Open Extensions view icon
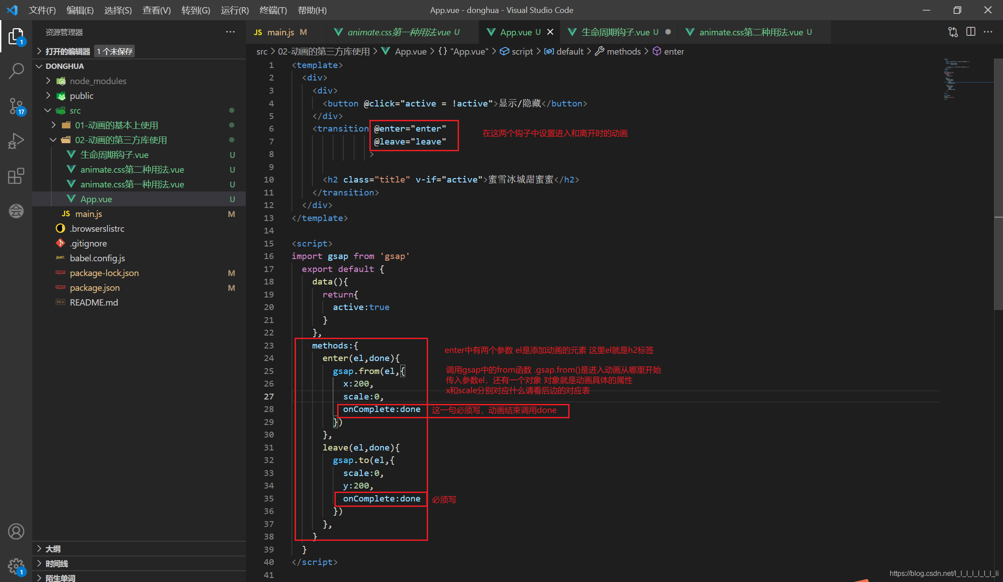This screenshot has height=582, width=1003. point(16,176)
